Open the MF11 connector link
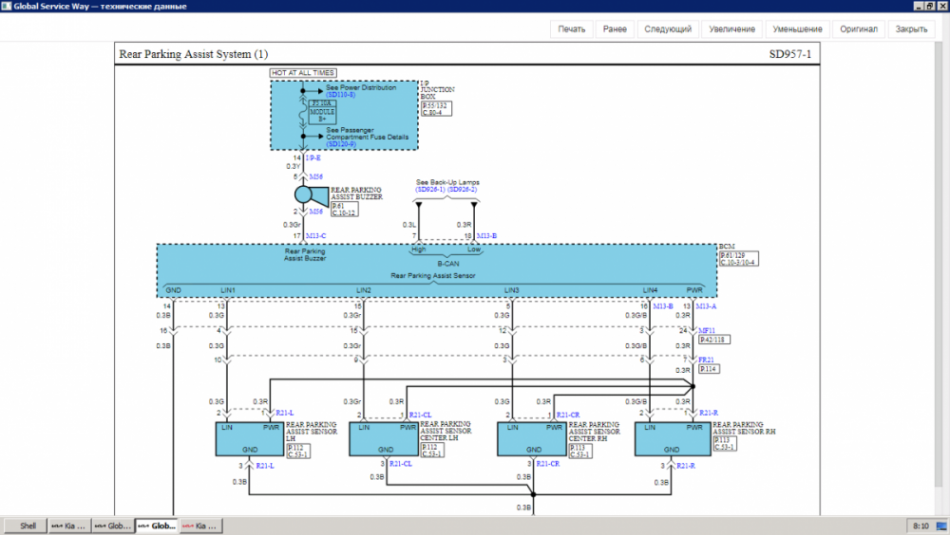This screenshot has width=950, height=535. [x=706, y=330]
